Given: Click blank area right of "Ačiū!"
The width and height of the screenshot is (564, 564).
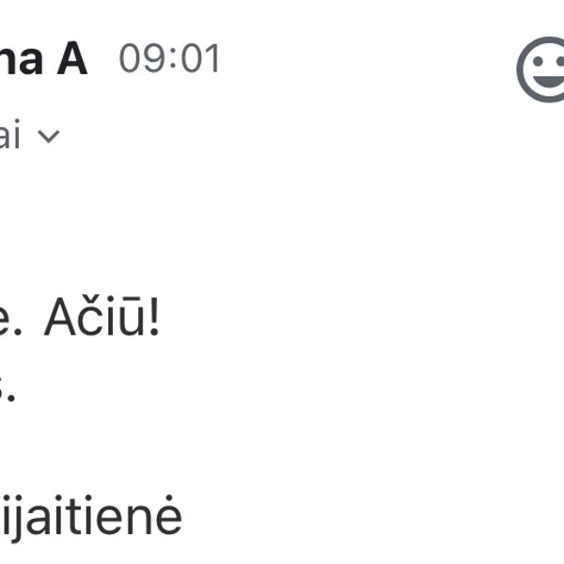Looking at the screenshot, I should tap(357, 321).
